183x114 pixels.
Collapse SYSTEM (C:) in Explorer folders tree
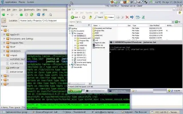(x=72, y=36)
